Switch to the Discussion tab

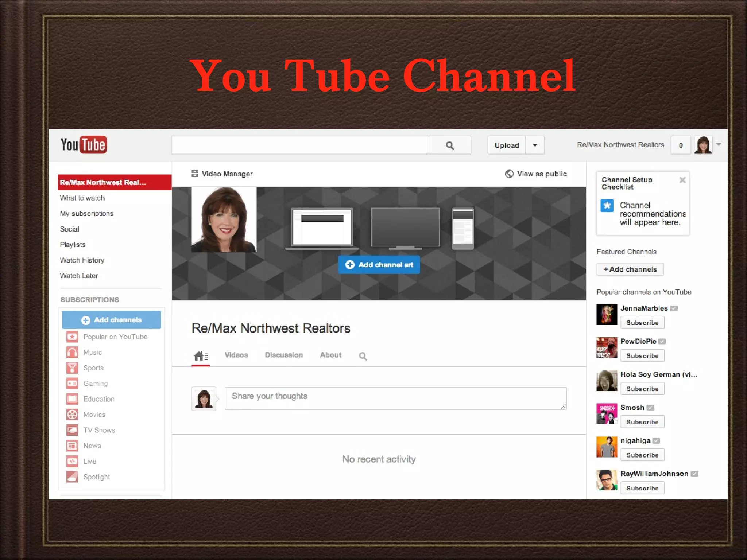284,355
